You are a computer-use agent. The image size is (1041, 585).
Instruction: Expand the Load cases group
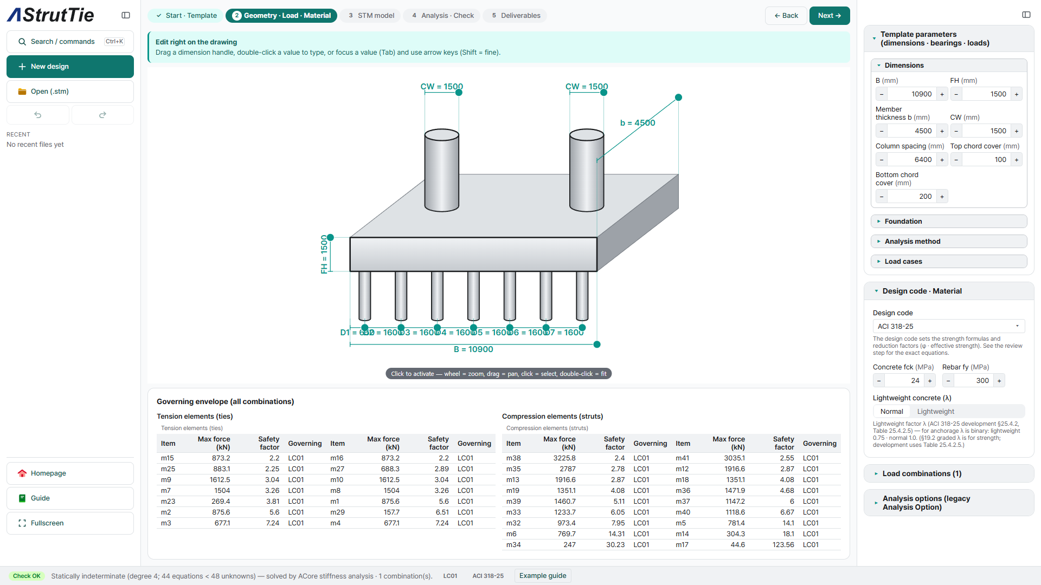[x=949, y=262]
